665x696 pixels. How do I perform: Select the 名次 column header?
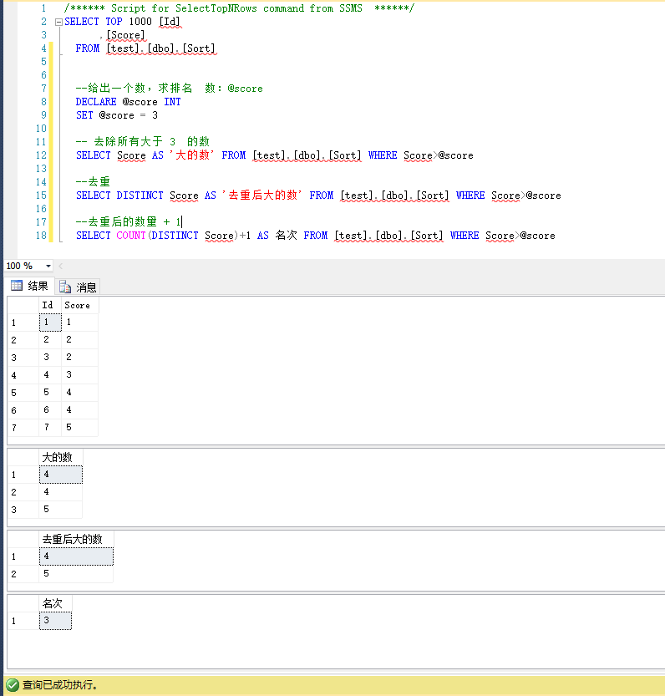(55, 603)
